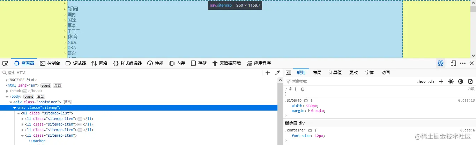Collapse the body element node

[x=7, y=96]
